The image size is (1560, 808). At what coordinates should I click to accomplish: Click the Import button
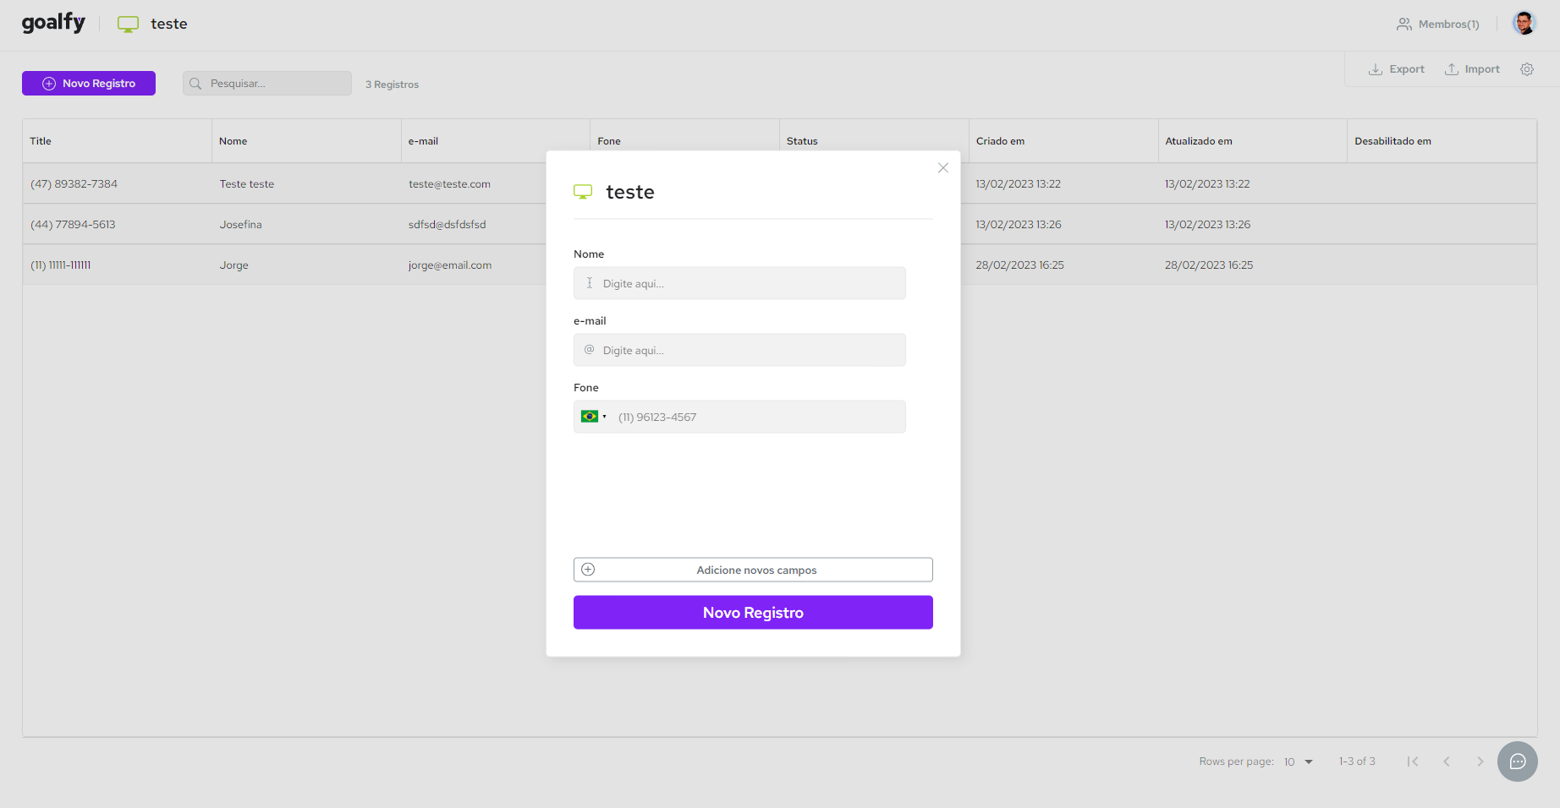[1472, 69]
